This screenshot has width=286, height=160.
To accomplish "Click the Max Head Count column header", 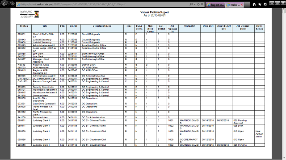I will coord(150,28).
